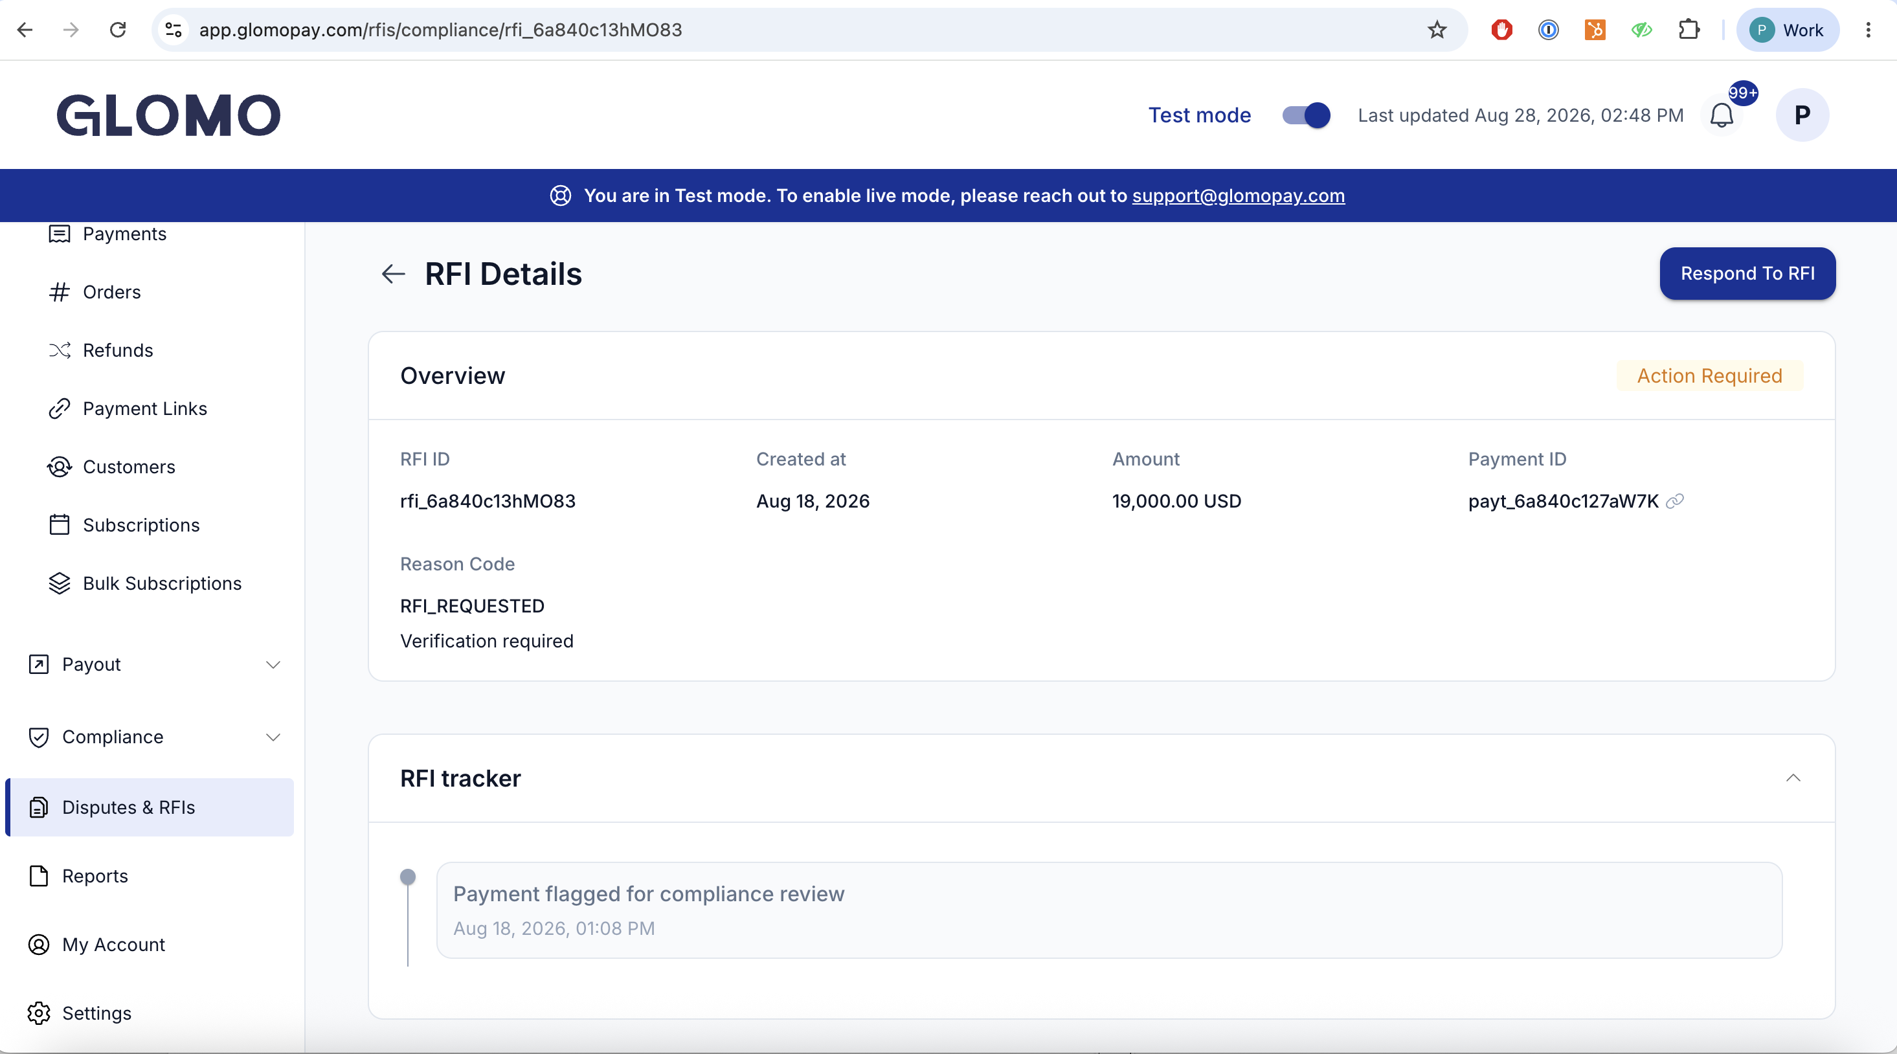Click the Action Required status badge
Image resolution: width=1897 pixels, height=1054 pixels.
pos(1709,376)
